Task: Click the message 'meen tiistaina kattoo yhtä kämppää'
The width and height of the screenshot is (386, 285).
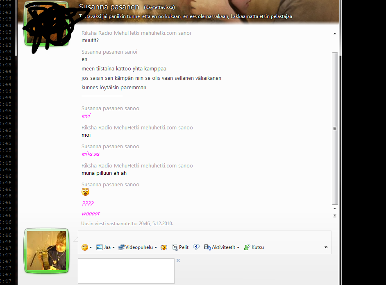Action: point(124,69)
